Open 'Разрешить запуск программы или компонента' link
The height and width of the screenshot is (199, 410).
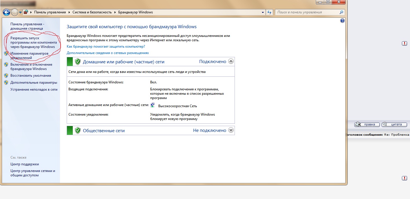coord(34,42)
